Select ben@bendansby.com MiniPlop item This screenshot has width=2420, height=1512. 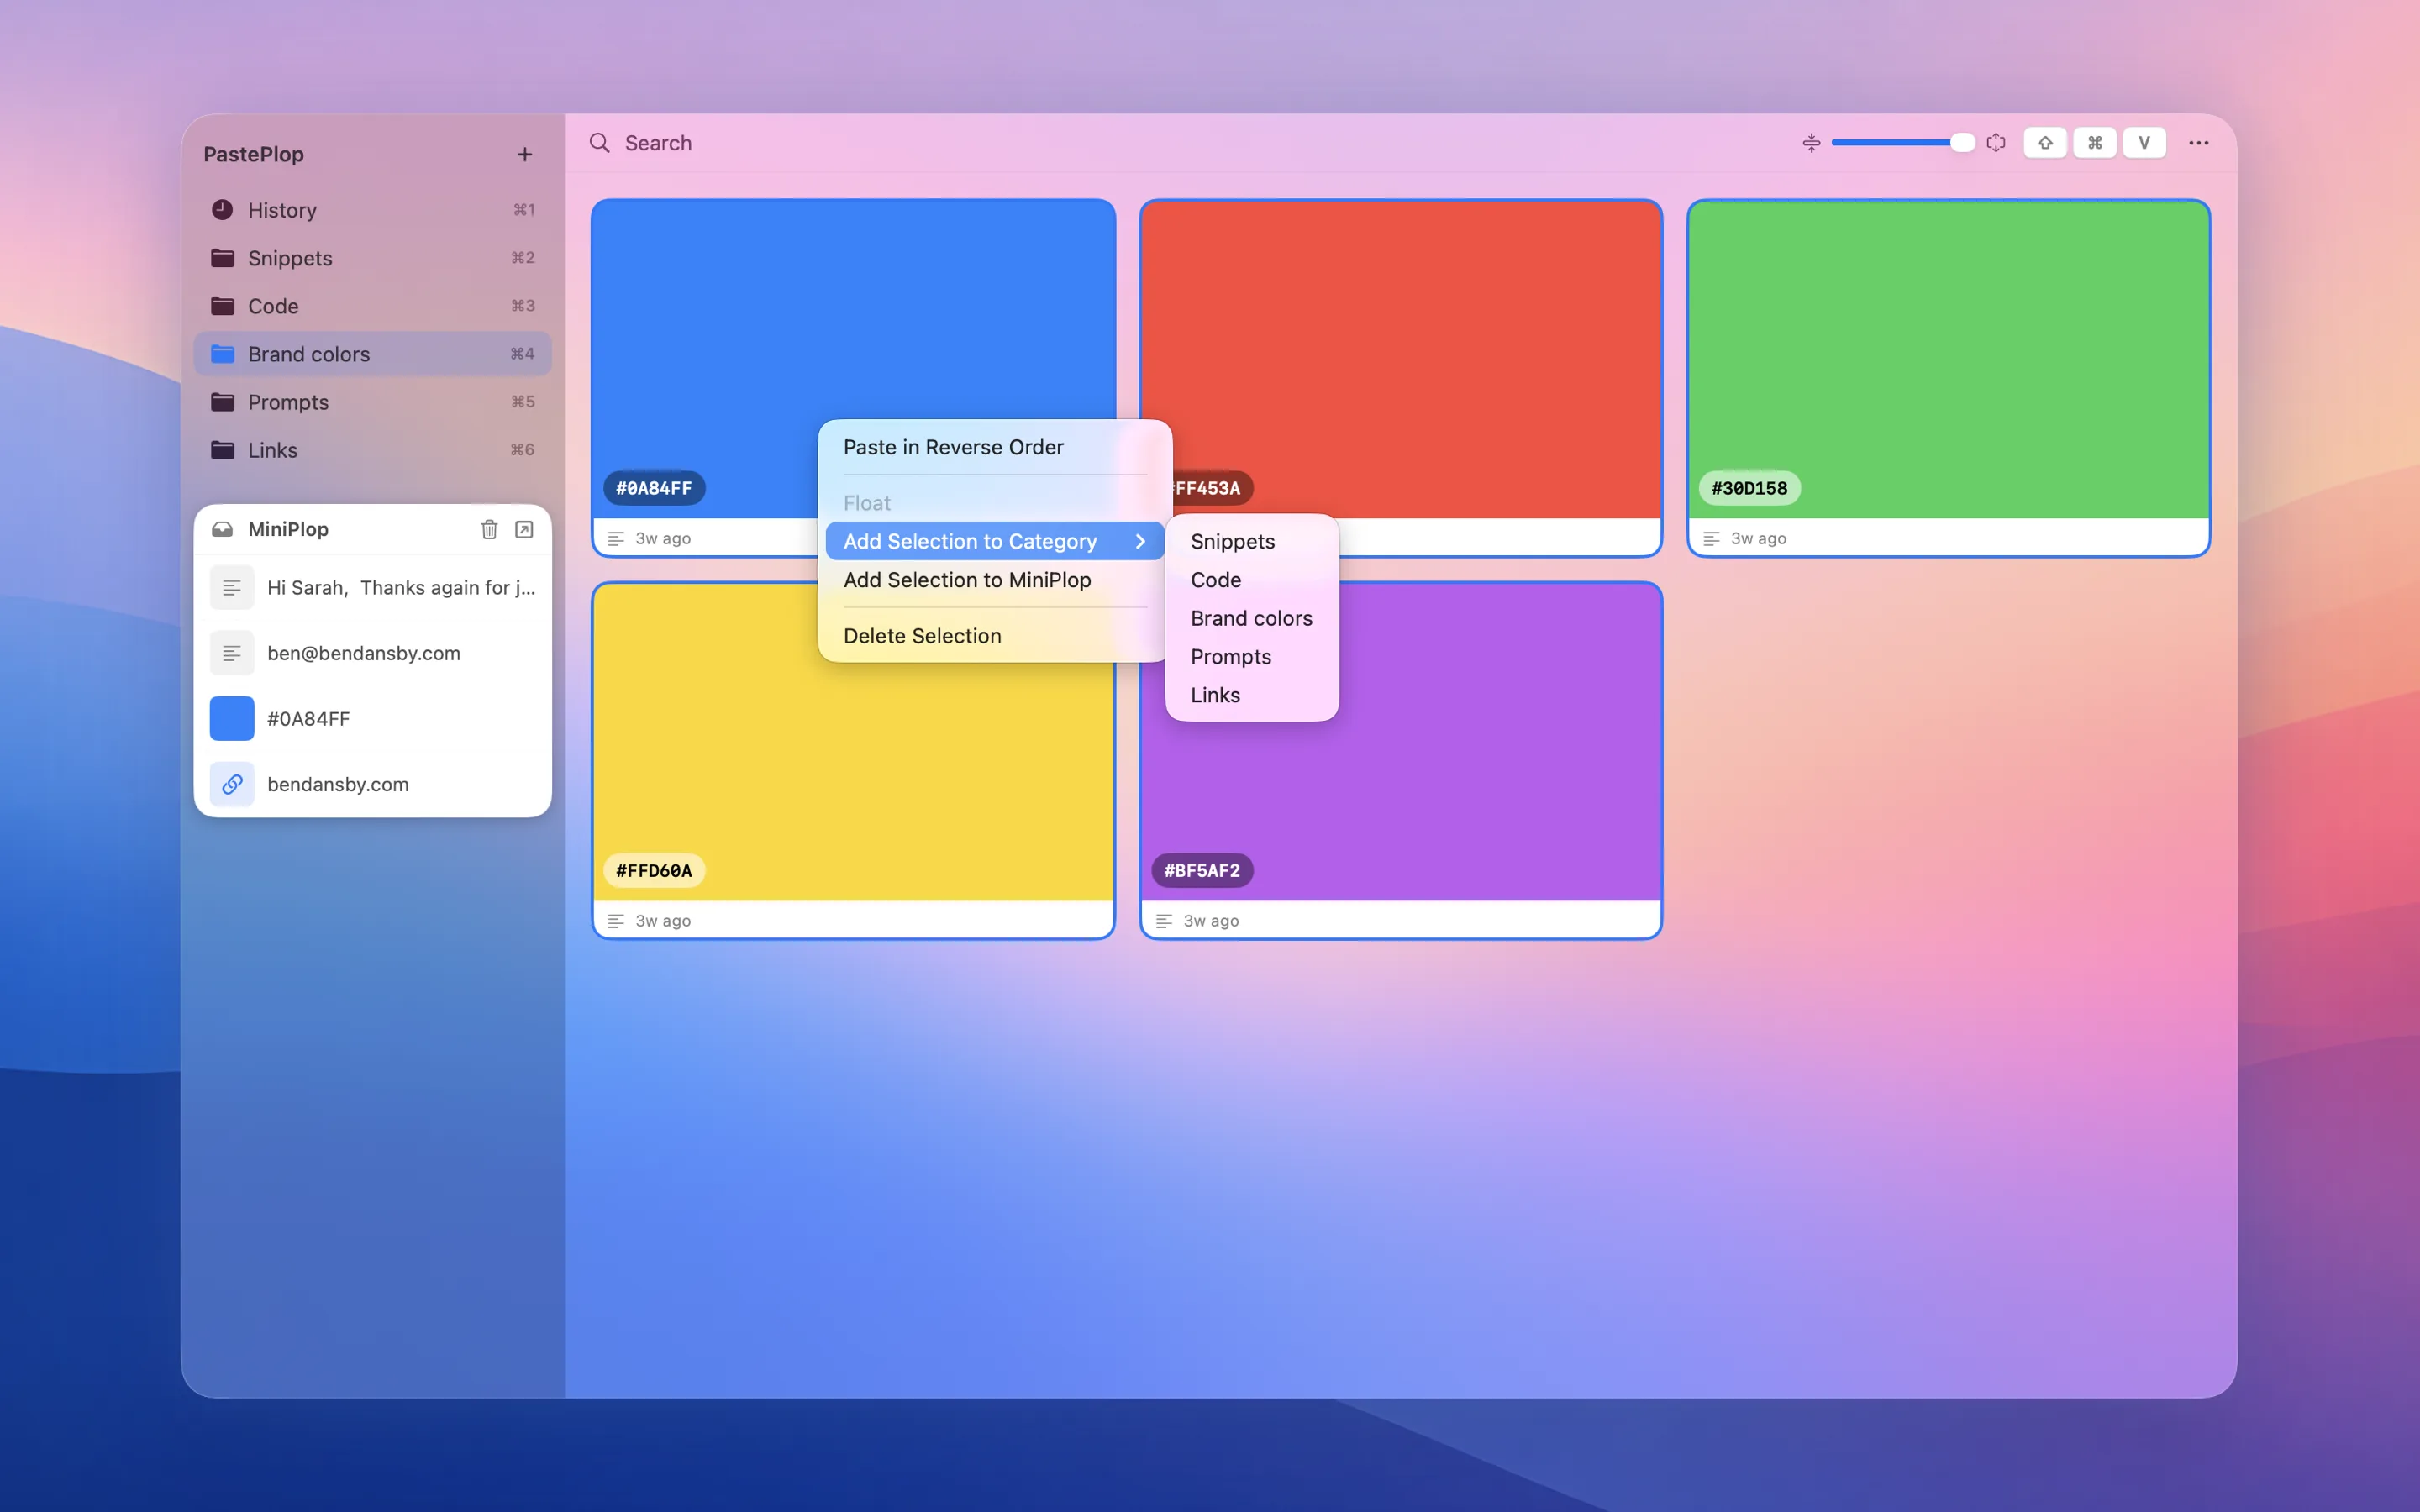coord(372,653)
